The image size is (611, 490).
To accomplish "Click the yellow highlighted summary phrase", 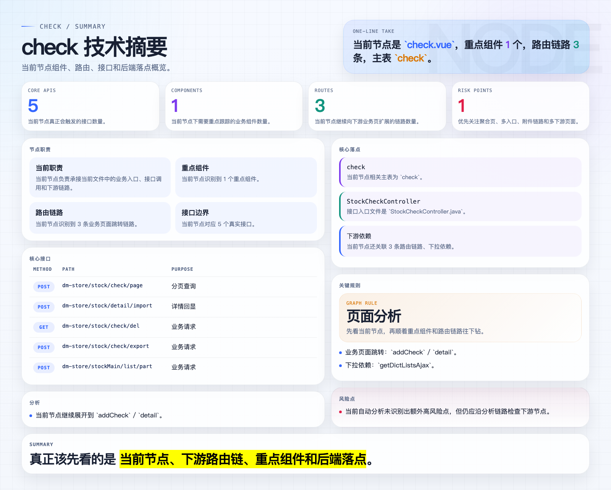I will (243, 459).
